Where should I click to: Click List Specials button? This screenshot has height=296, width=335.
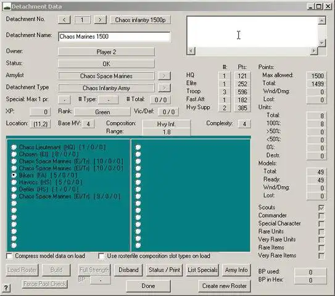(202, 270)
